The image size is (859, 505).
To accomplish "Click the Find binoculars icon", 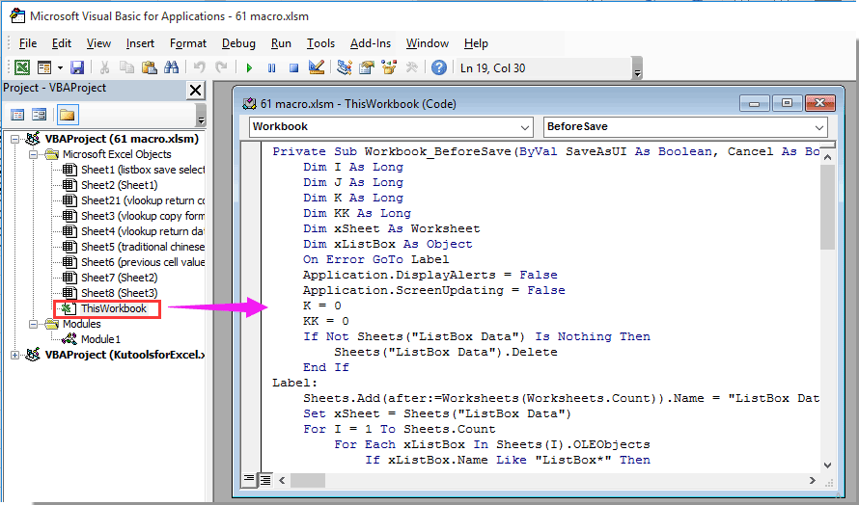I will (171, 67).
